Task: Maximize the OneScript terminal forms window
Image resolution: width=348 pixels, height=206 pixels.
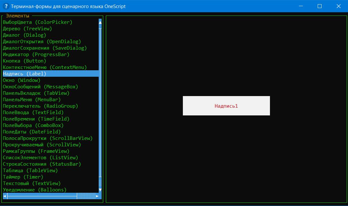Action: [320, 6]
